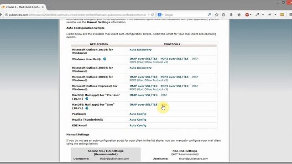The width and height of the screenshot is (292, 164).
Task: Click IMAP over SSL/TLS for Pre Lion Mail.app
Action: tap(143, 95)
